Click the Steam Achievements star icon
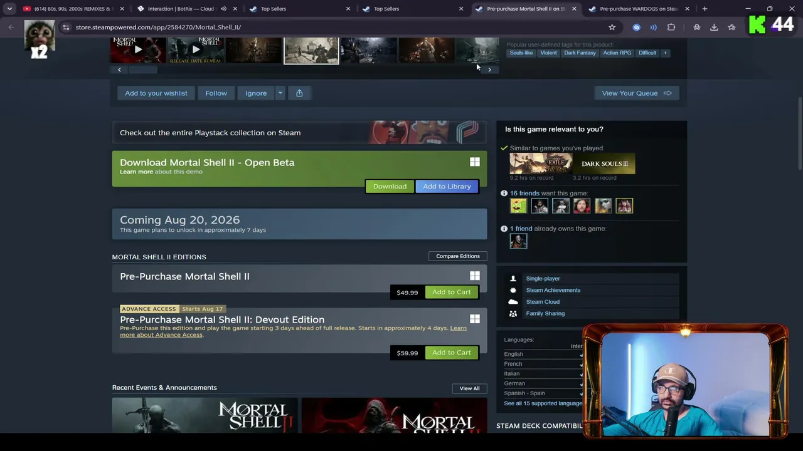Viewport: 803px width, 451px height. coord(513,290)
